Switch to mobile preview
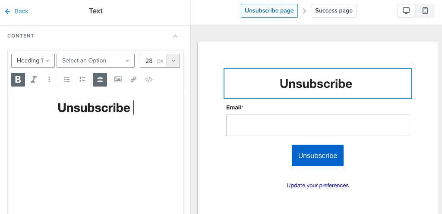Image resolution: width=442 pixels, height=214 pixels. [x=425, y=11]
